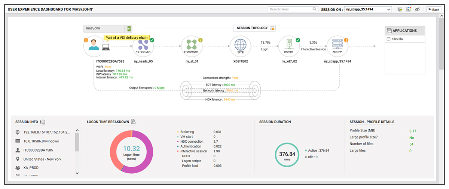
Task: Select the user avatar node
Action: click(x=94, y=46)
